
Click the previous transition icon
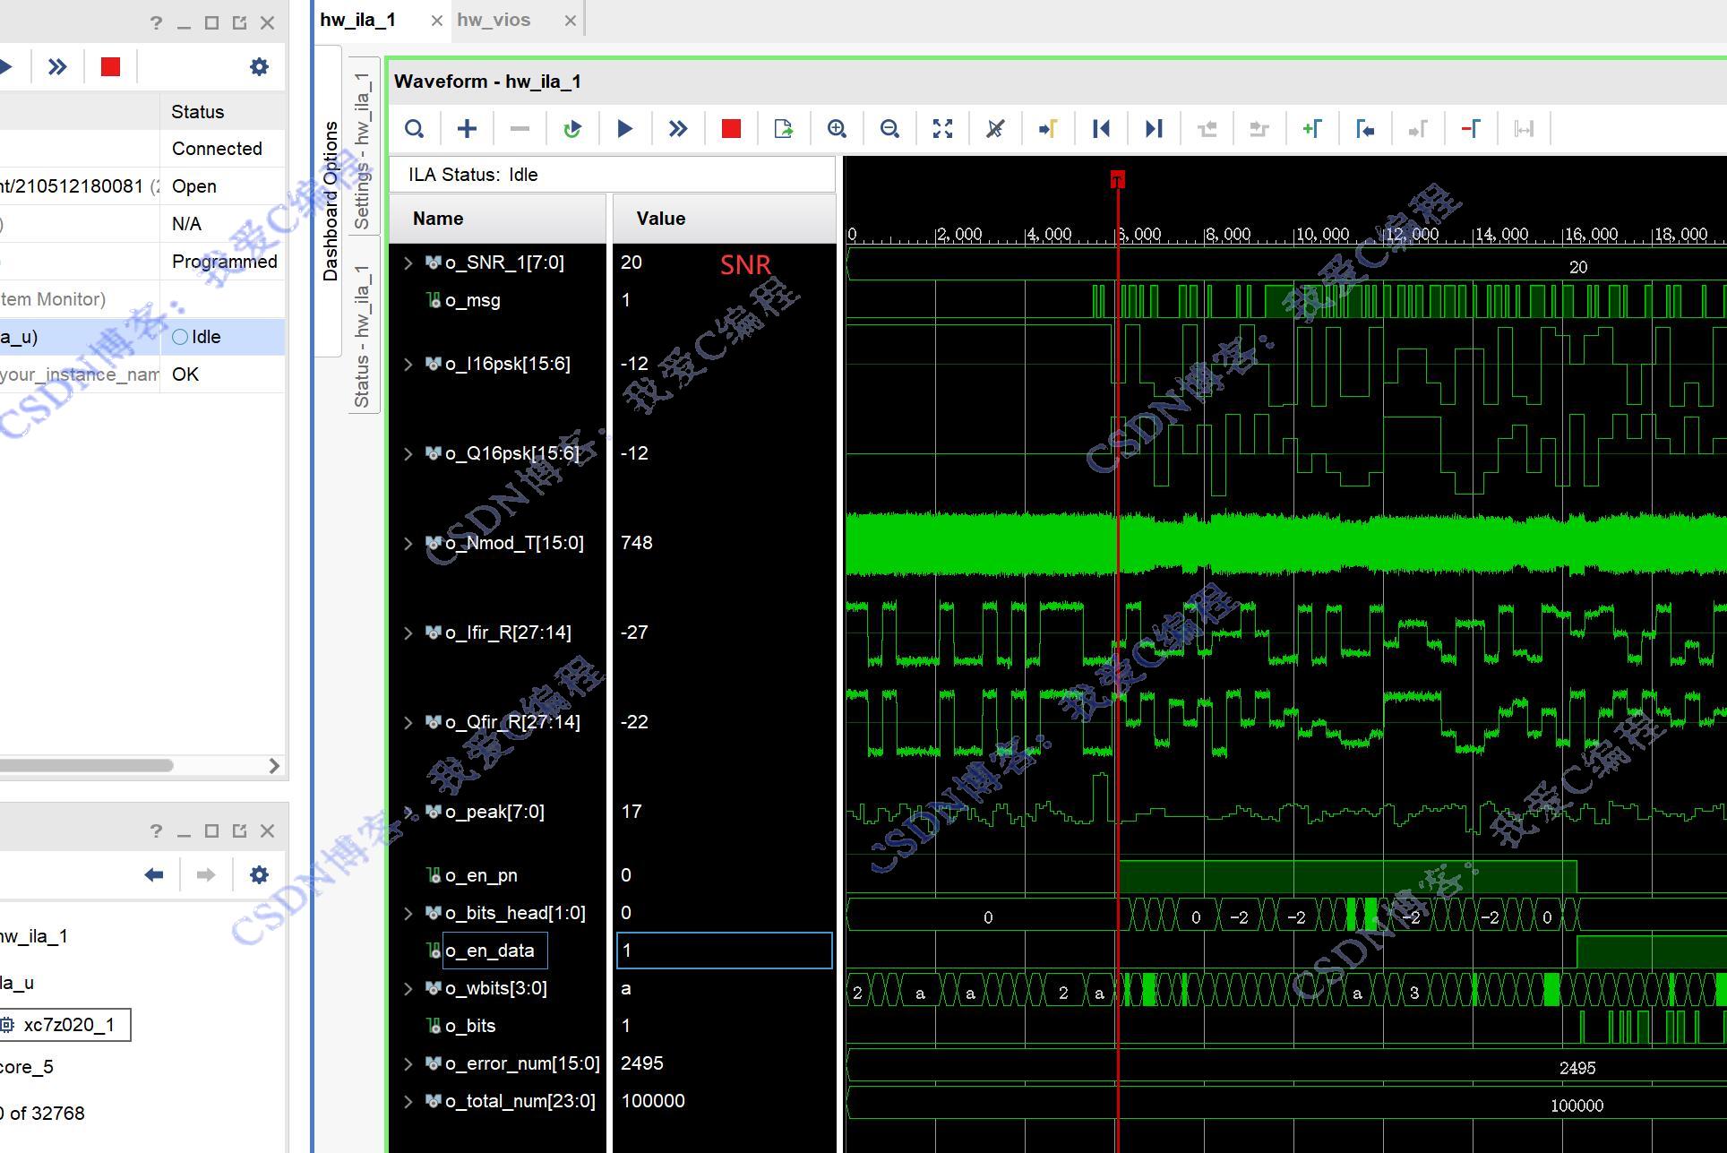coord(1207,129)
